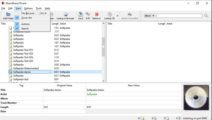
Task: Click the red Remove icon
Action: pyautogui.click(x=97, y=14)
